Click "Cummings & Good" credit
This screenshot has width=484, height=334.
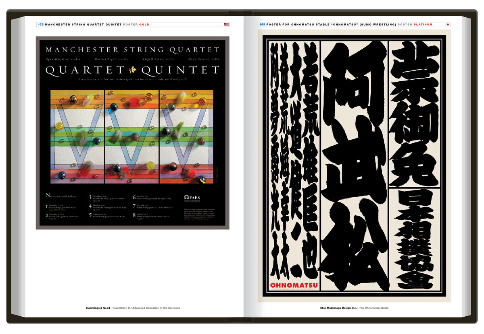pos(98,308)
